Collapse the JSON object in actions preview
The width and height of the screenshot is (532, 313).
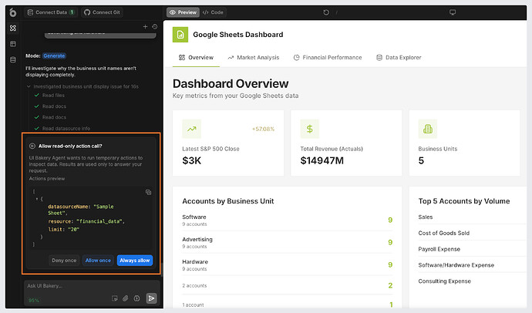click(38, 199)
